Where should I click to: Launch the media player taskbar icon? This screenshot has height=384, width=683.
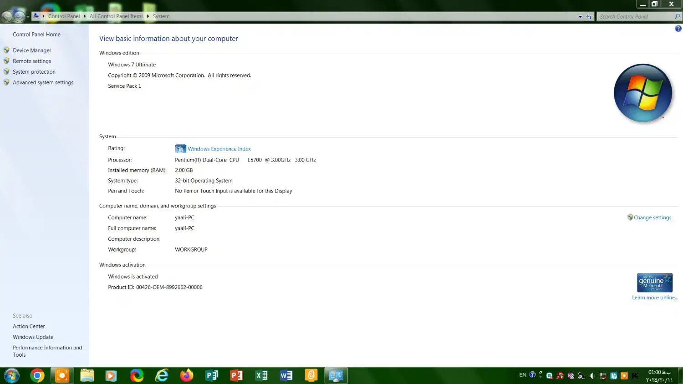click(x=110, y=376)
